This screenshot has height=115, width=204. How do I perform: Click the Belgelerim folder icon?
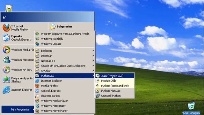(x=53, y=27)
